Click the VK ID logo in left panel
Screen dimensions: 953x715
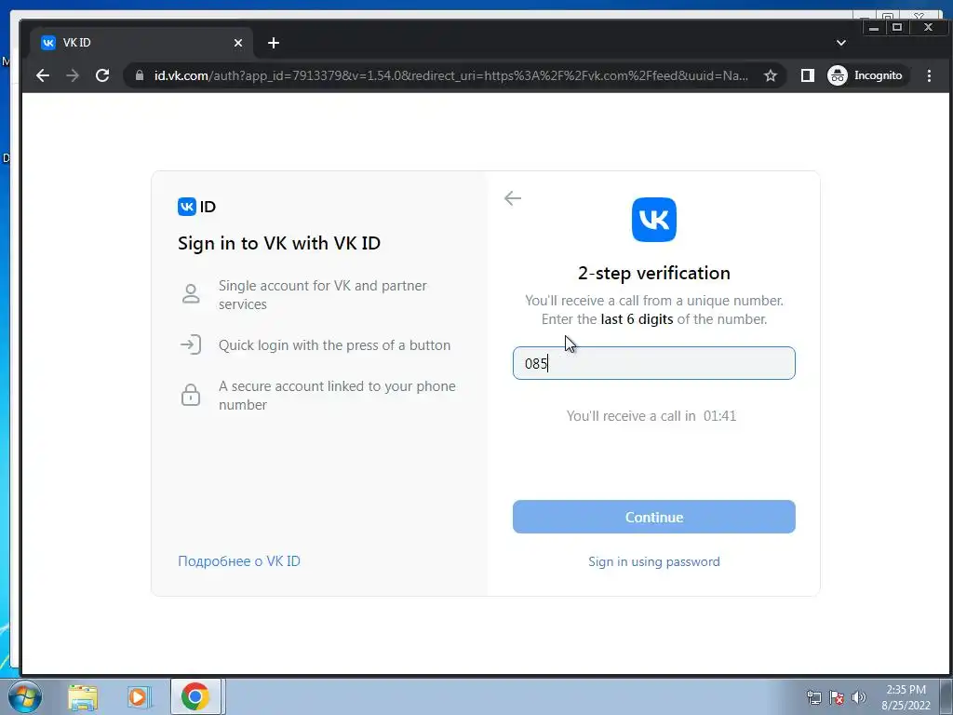click(196, 207)
